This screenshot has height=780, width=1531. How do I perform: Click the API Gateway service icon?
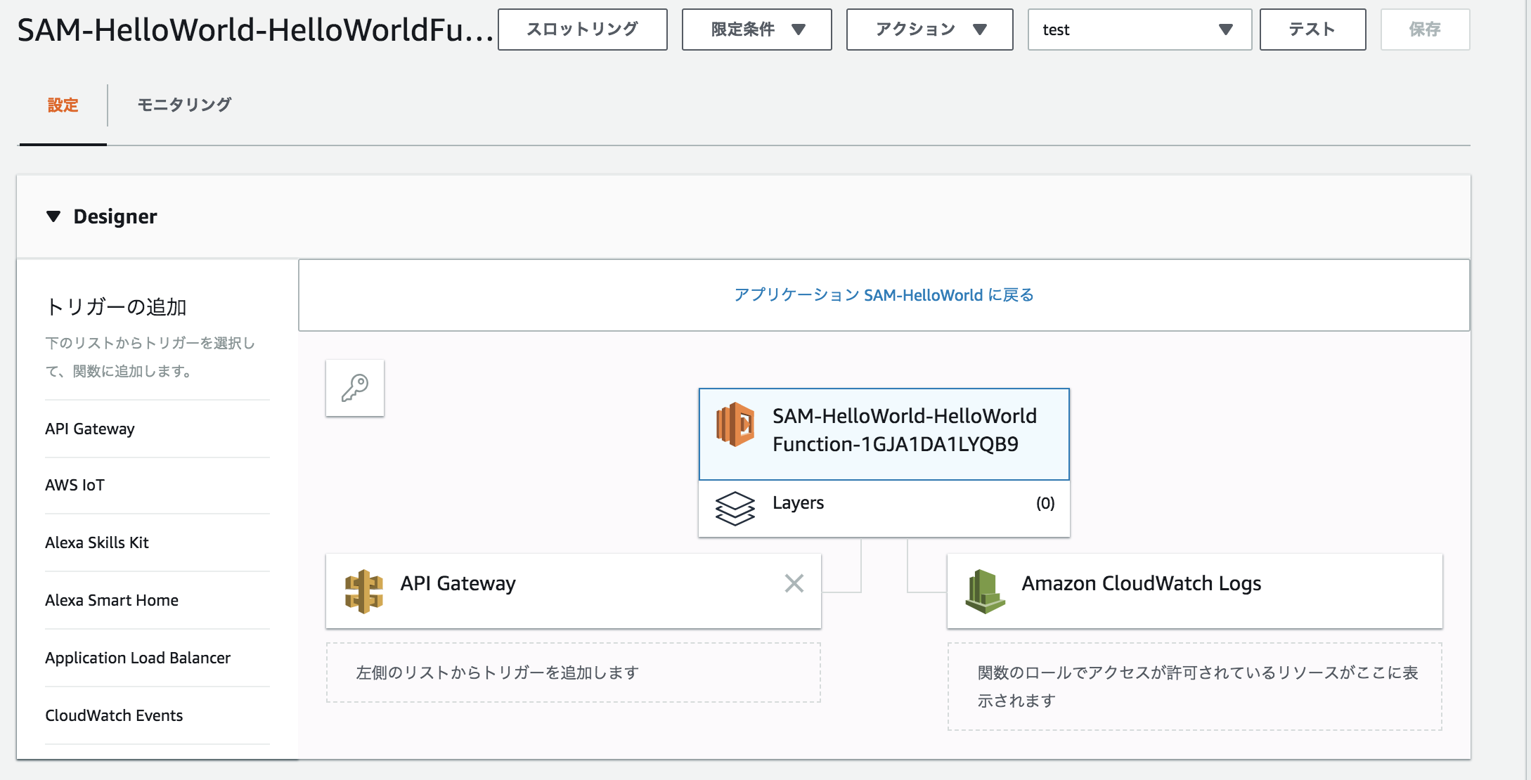(x=364, y=591)
